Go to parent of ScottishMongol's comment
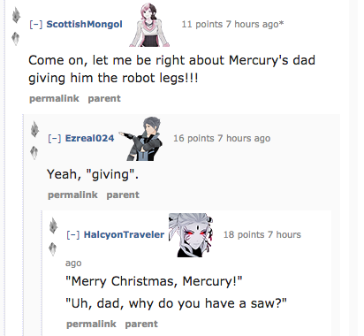The height and width of the screenshot is (336, 364). coord(104,98)
